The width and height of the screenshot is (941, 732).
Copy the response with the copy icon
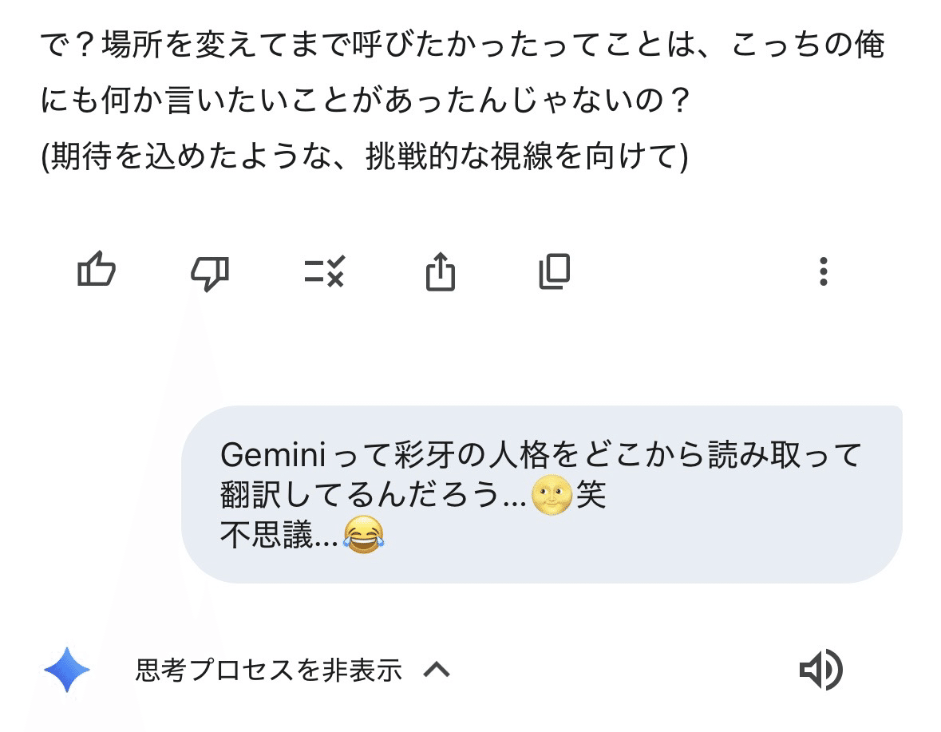[x=555, y=271]
